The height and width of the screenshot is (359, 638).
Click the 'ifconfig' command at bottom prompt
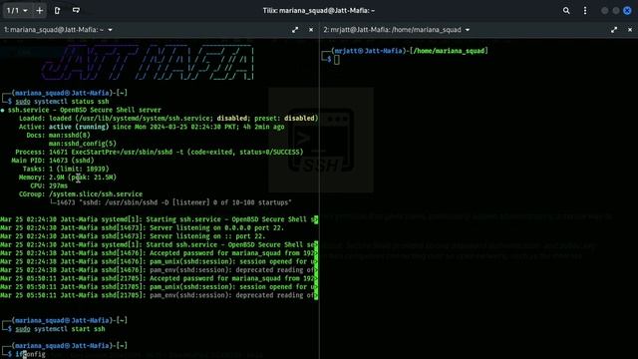point(30,355)
